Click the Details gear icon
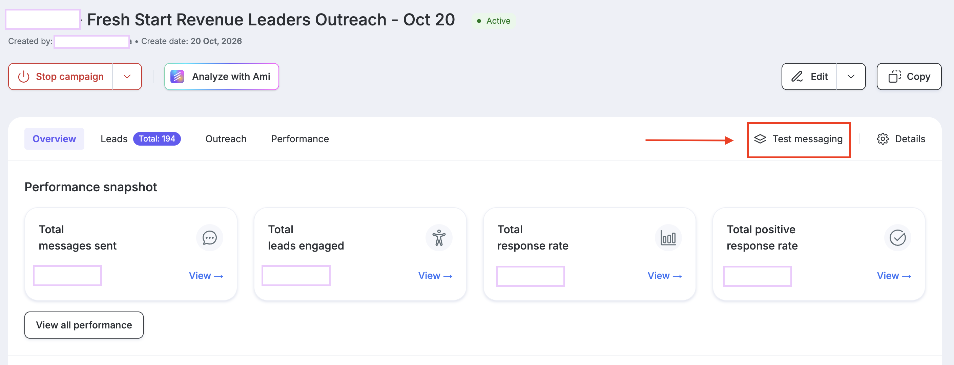954x365 pixels. [883, 139]
